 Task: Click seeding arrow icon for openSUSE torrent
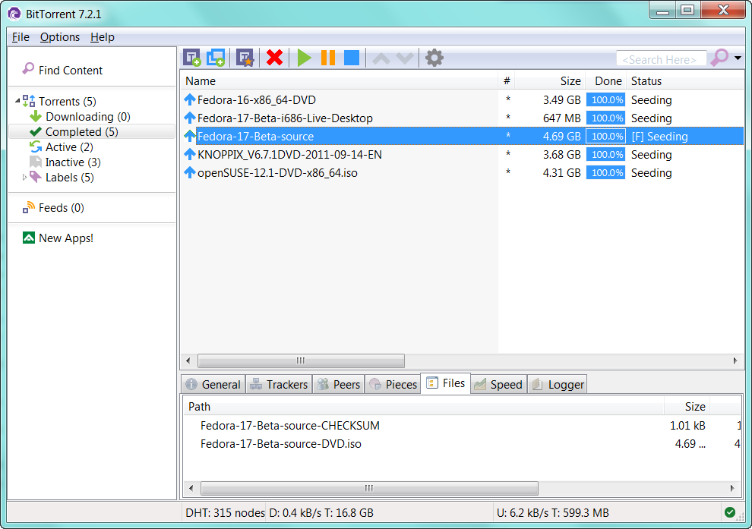[190, 172]
